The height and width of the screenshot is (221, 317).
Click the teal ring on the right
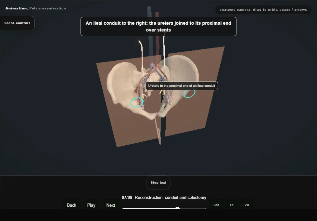pos(189,94)
